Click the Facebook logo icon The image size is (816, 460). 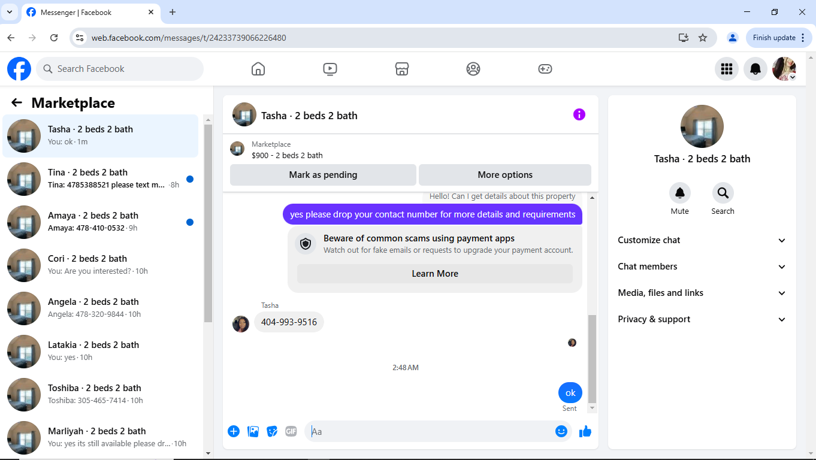click(x=19, y=69)
